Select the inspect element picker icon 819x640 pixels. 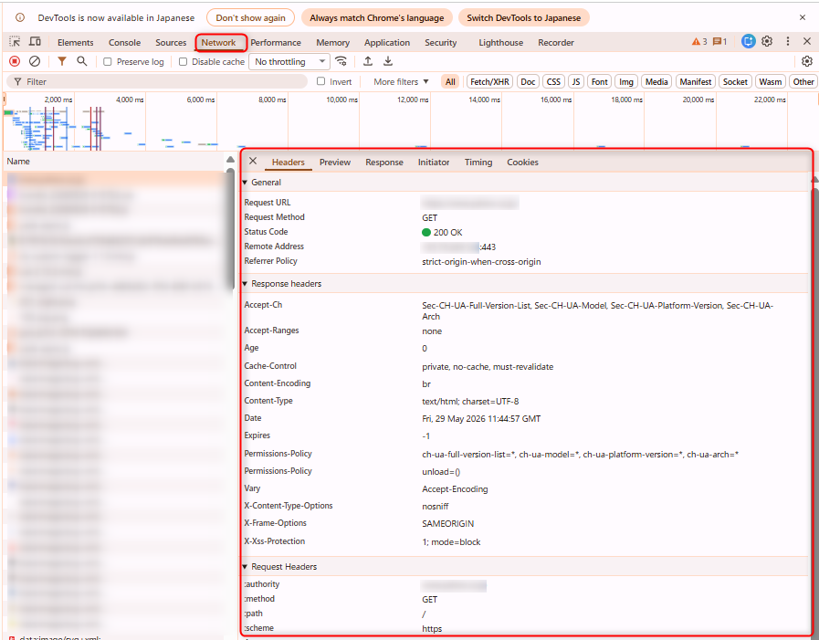15,42
